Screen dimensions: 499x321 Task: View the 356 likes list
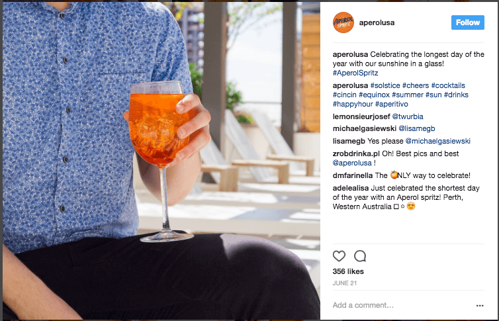click(348, 271)
